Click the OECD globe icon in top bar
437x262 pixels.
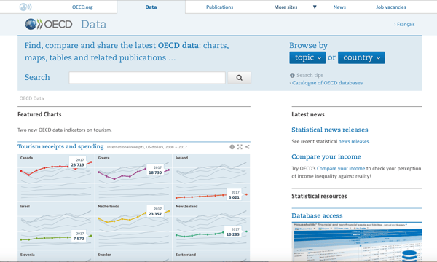pyautogui.click(x=25, y=7)
